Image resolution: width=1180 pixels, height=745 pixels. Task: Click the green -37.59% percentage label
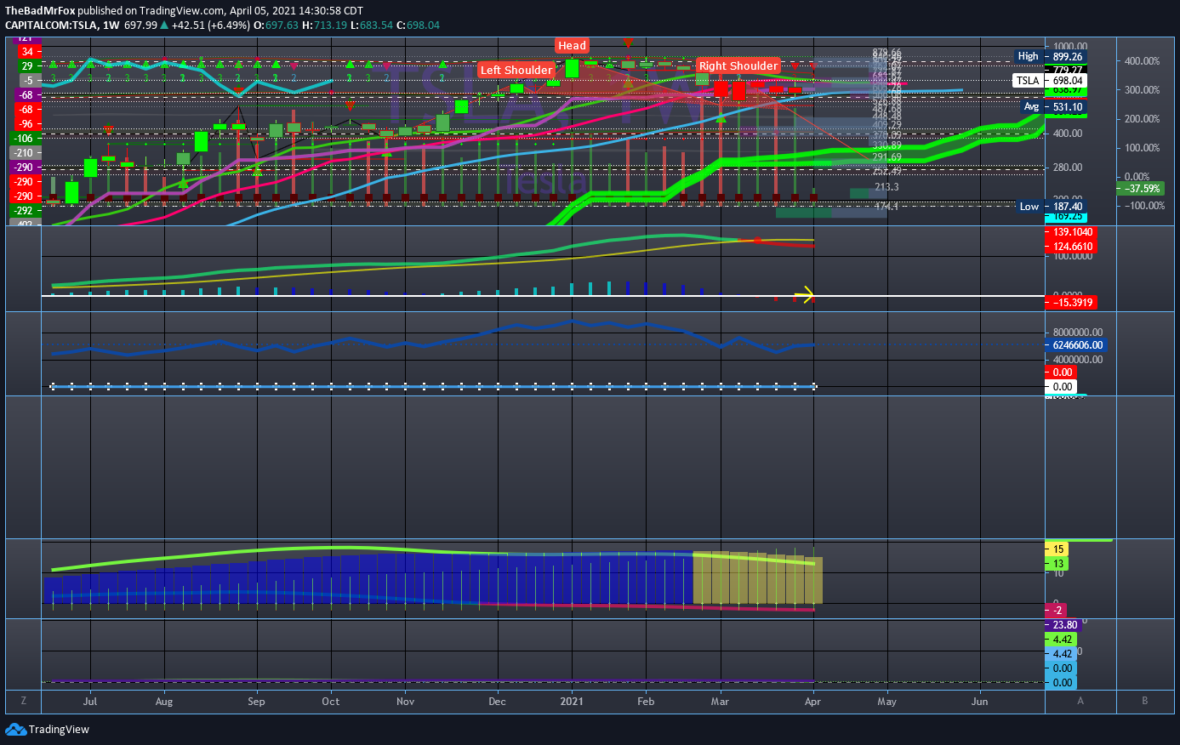click(1143, 189)
